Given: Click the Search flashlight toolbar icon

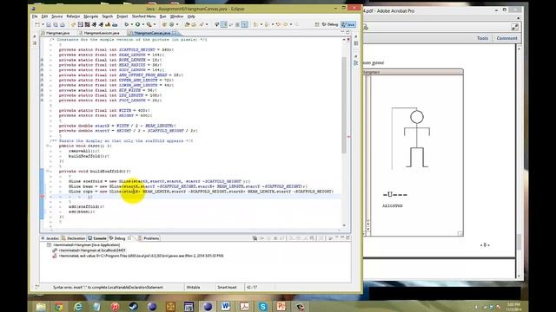Looking at the screenshot, I should coord(202,25).
